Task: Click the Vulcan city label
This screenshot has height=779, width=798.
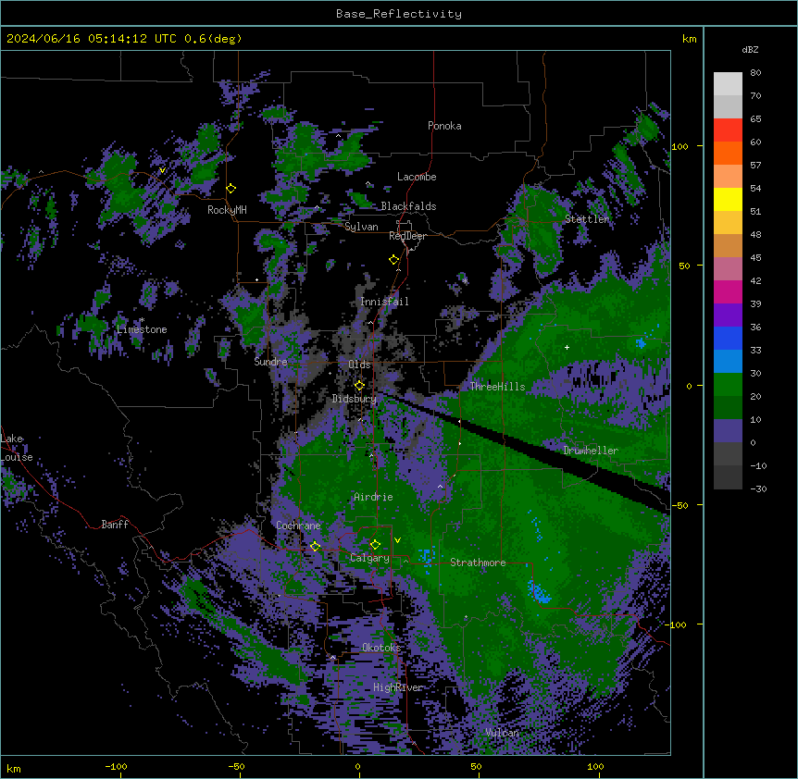Action: click(x=503, y=733)
